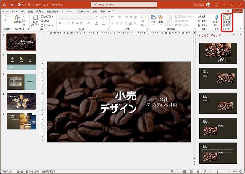
Task: Click the Dictation (ディクテーション) microphone icon
Action: [x=216, y=18]
